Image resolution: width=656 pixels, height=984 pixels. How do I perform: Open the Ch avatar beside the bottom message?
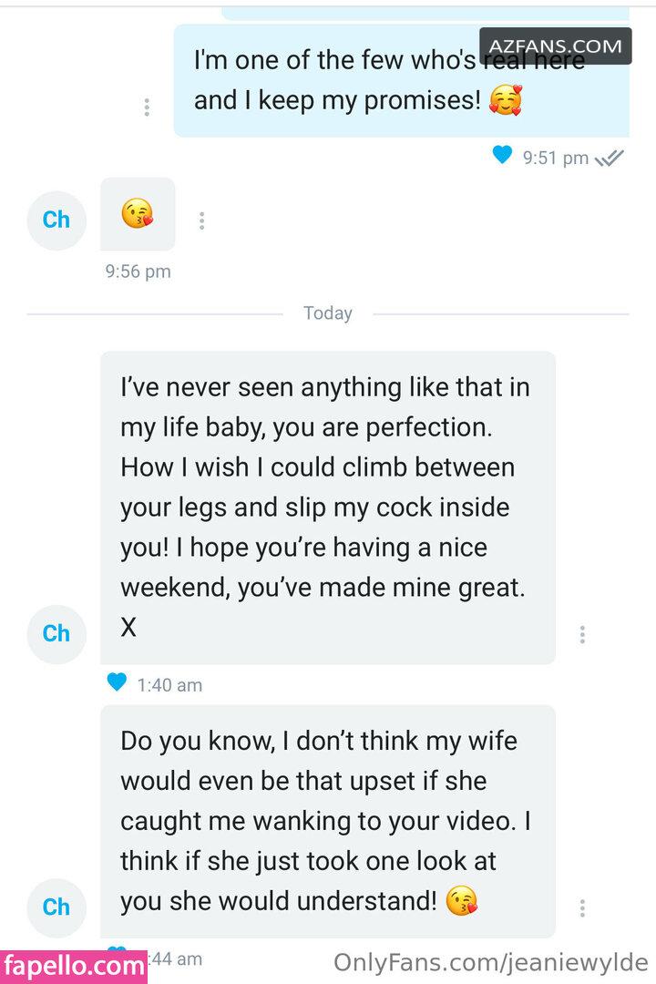pyautogui.click(x=56, y=907)
